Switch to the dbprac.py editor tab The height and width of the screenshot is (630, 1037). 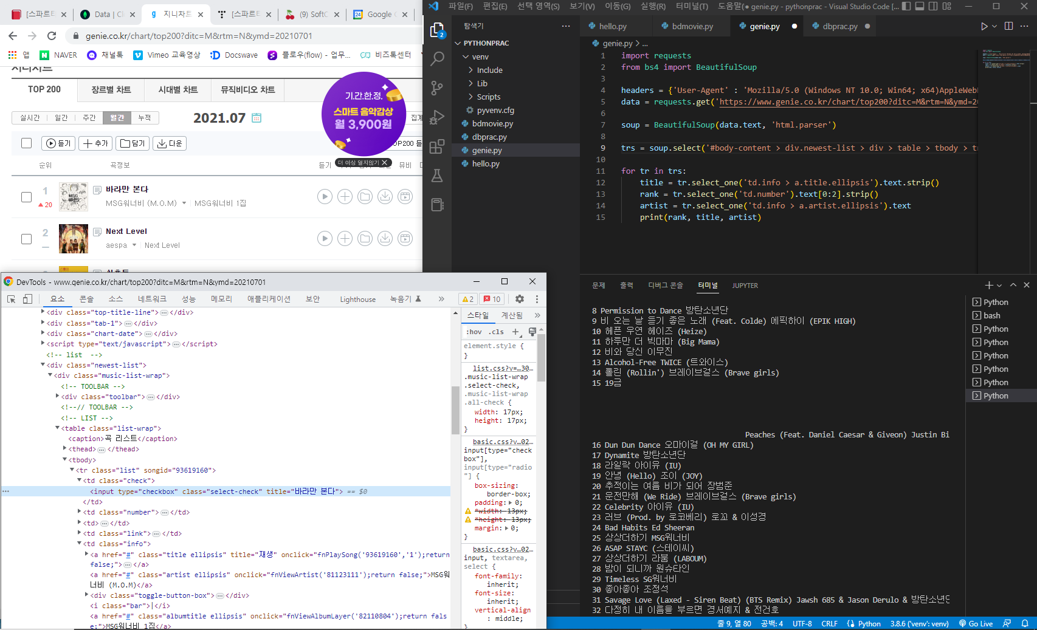(840, 26)
